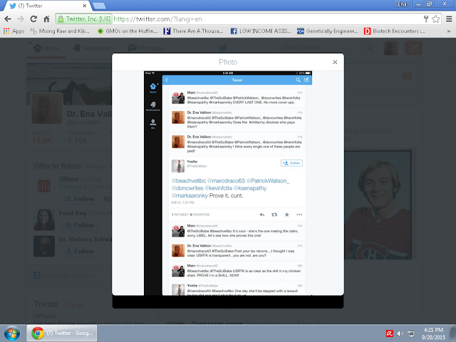456x342 pixels.
Task: Click the favorite star icon in photo
Action: [x=286, y=214]
